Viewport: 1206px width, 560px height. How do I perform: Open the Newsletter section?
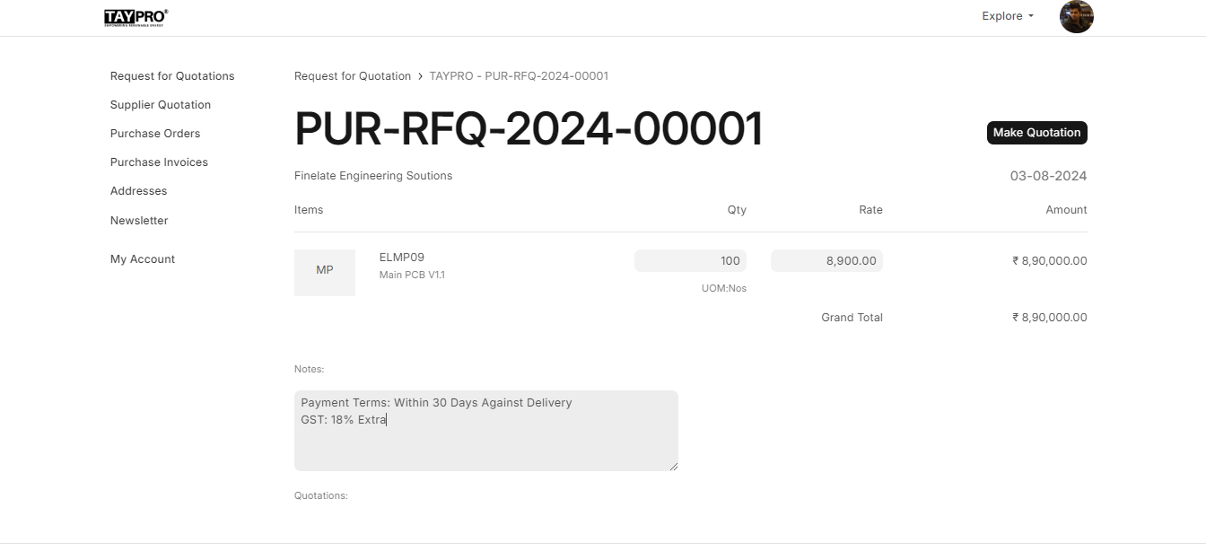click(x=139, y=221)
